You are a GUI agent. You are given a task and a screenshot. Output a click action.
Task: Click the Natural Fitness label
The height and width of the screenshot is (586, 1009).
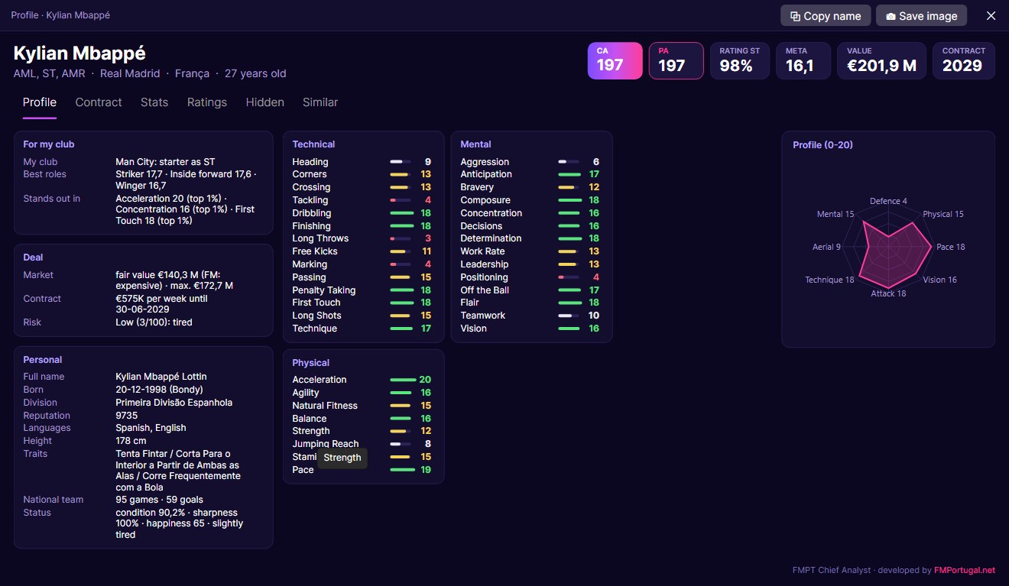[325, 406]
